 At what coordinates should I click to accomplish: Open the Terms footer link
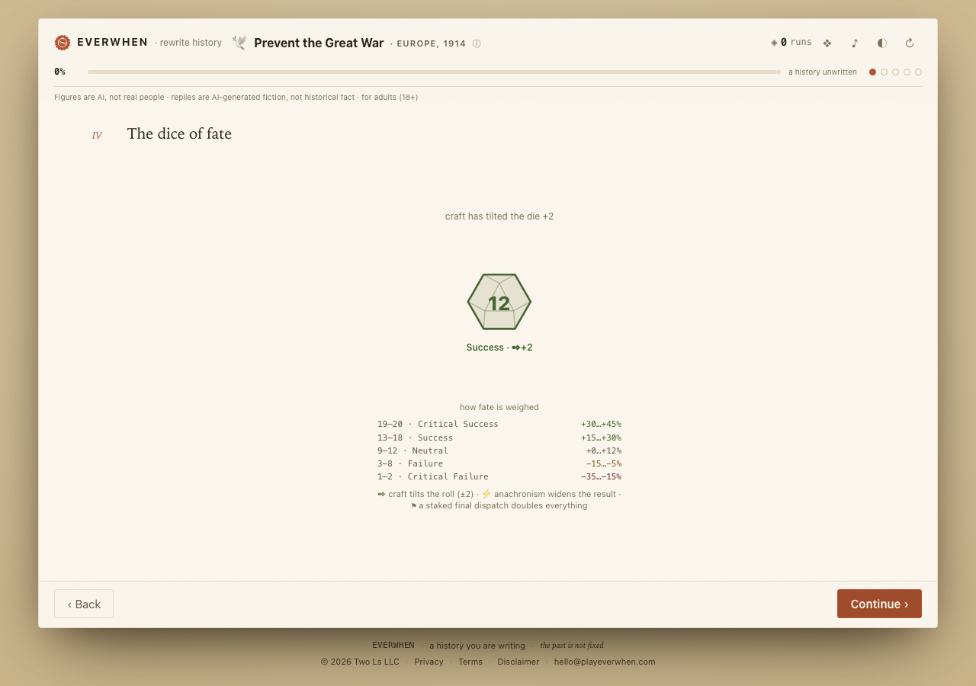point(470,662)
